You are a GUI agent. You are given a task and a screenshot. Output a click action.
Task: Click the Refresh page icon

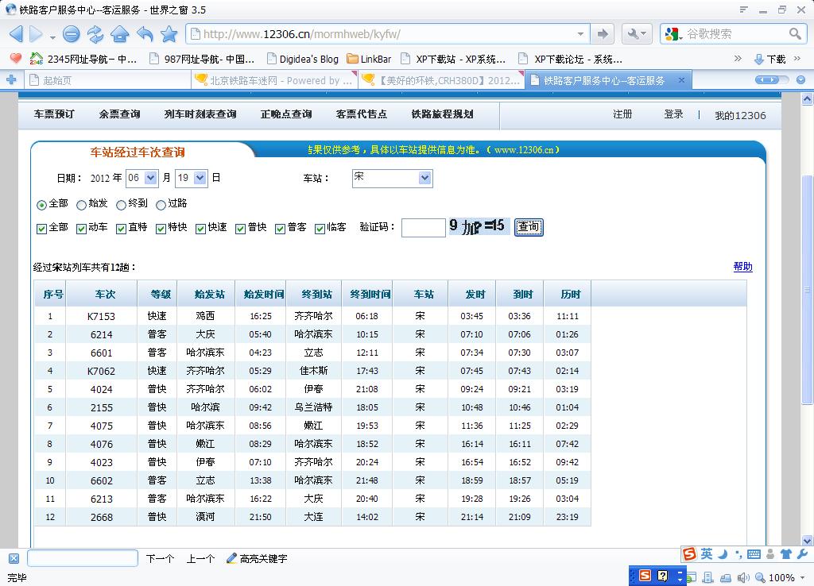click(x=95, y=34)
